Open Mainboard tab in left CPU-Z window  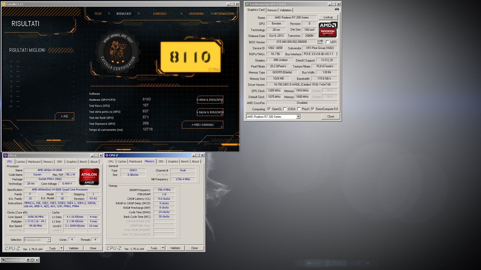pos(34,162)
